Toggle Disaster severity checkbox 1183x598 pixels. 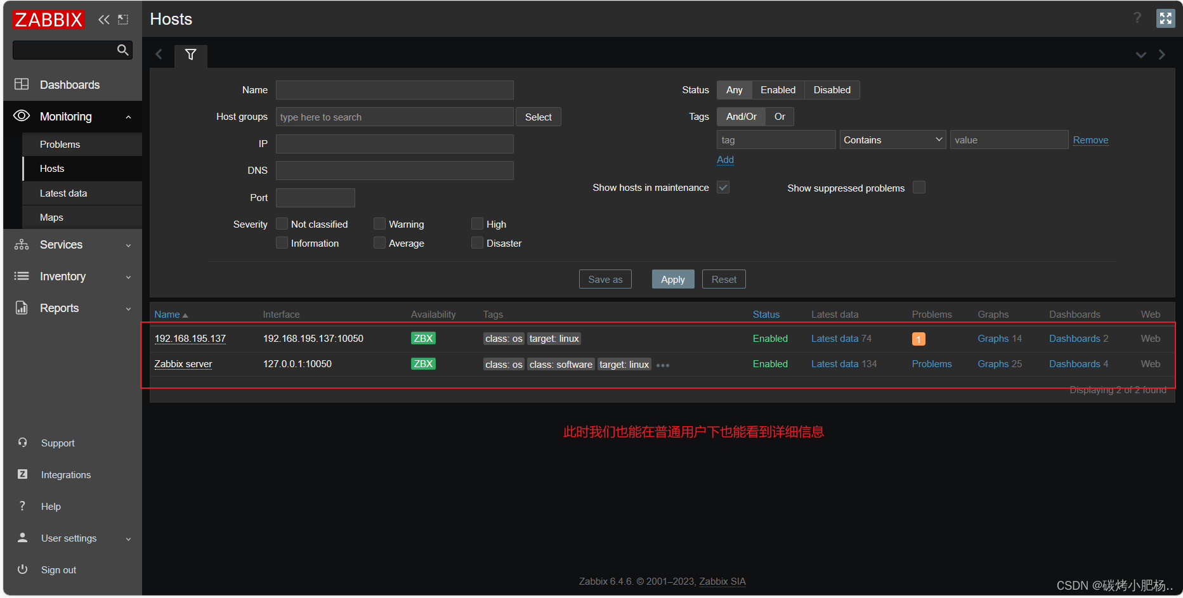click(x=478, y=243)
